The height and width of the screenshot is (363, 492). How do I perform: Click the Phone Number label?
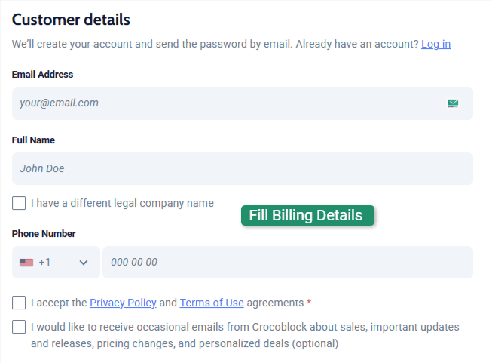(x=44, y=234)
